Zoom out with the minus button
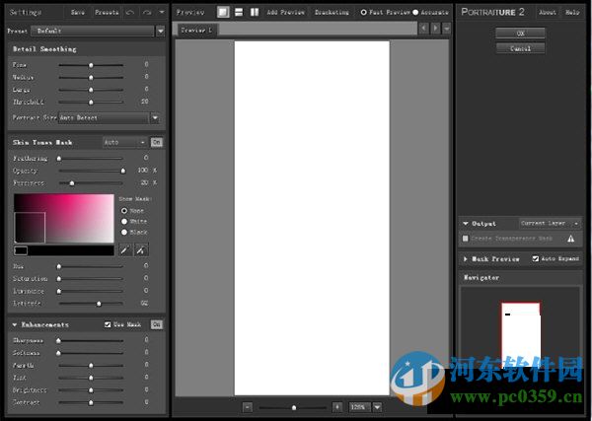The height and width of the screenshot is (421, 592). pos(248,407)
